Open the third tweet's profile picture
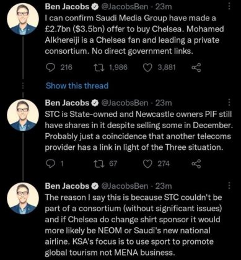Screen dimensions: 241x260 [x=23, y=198]
